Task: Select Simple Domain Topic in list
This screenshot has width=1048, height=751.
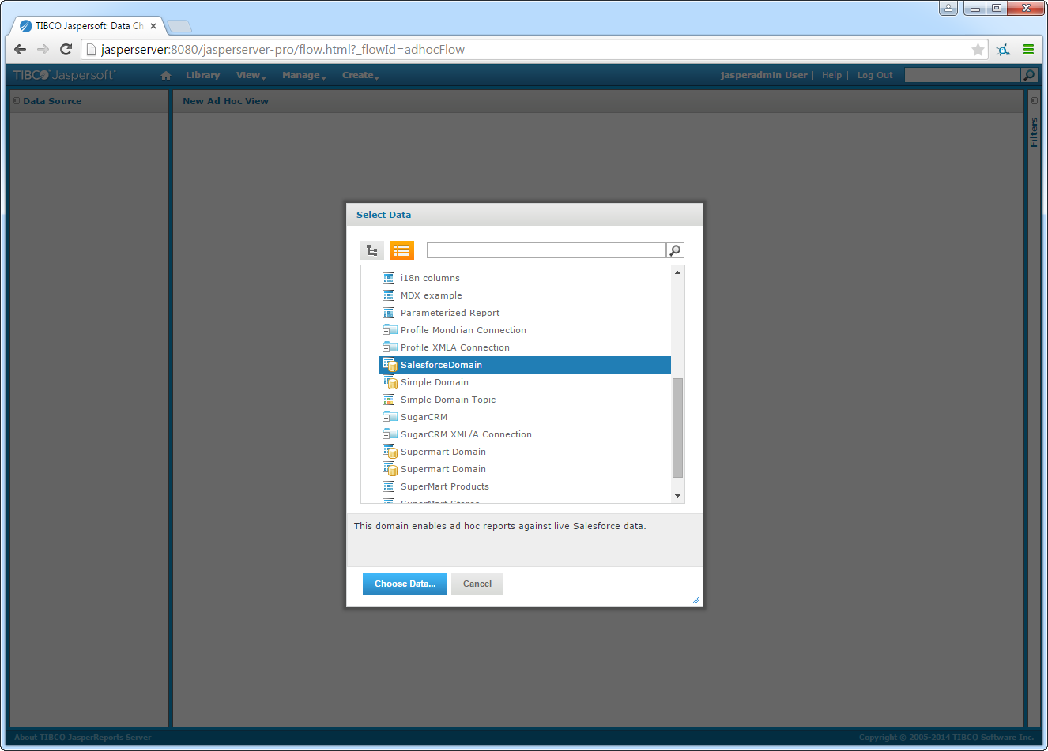Action: point(447,400)
